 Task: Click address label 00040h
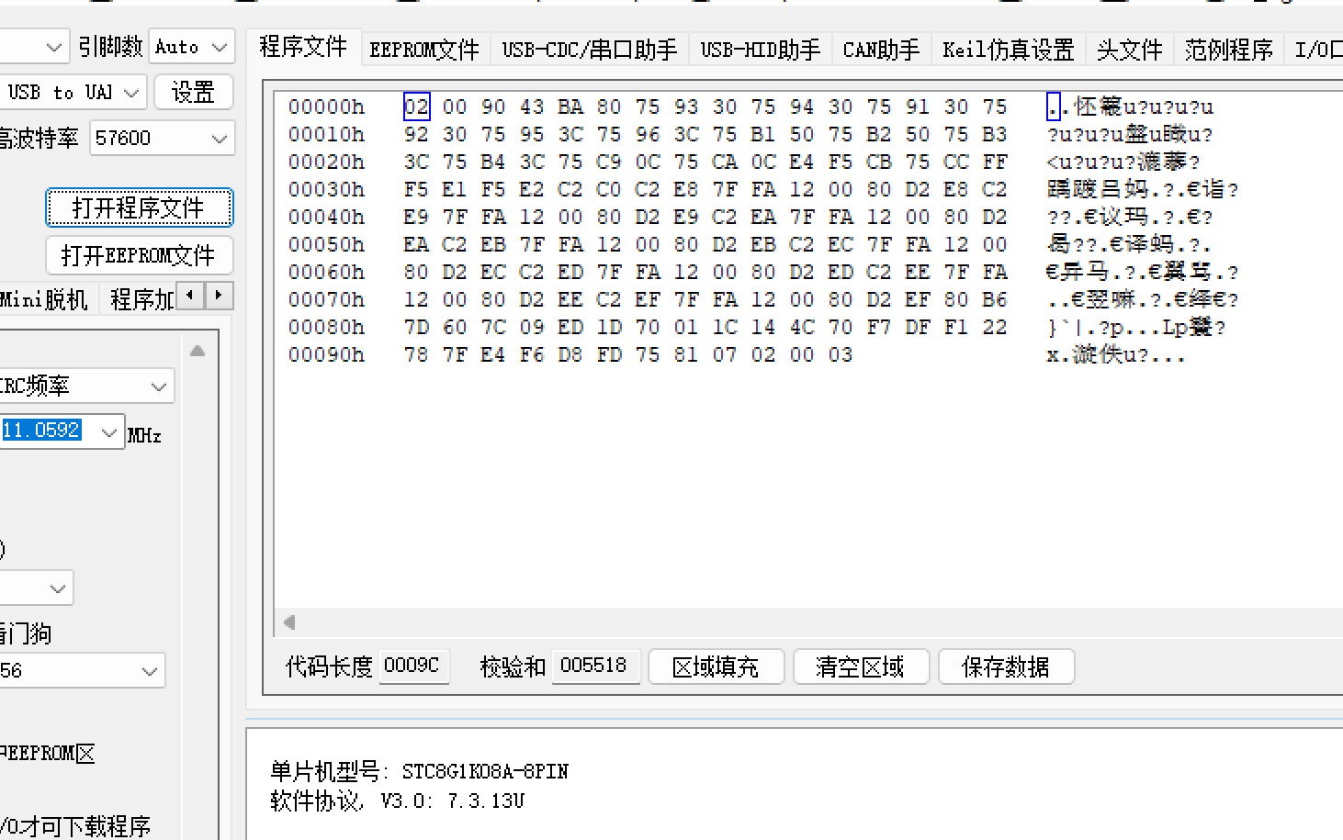coord(326,217)
